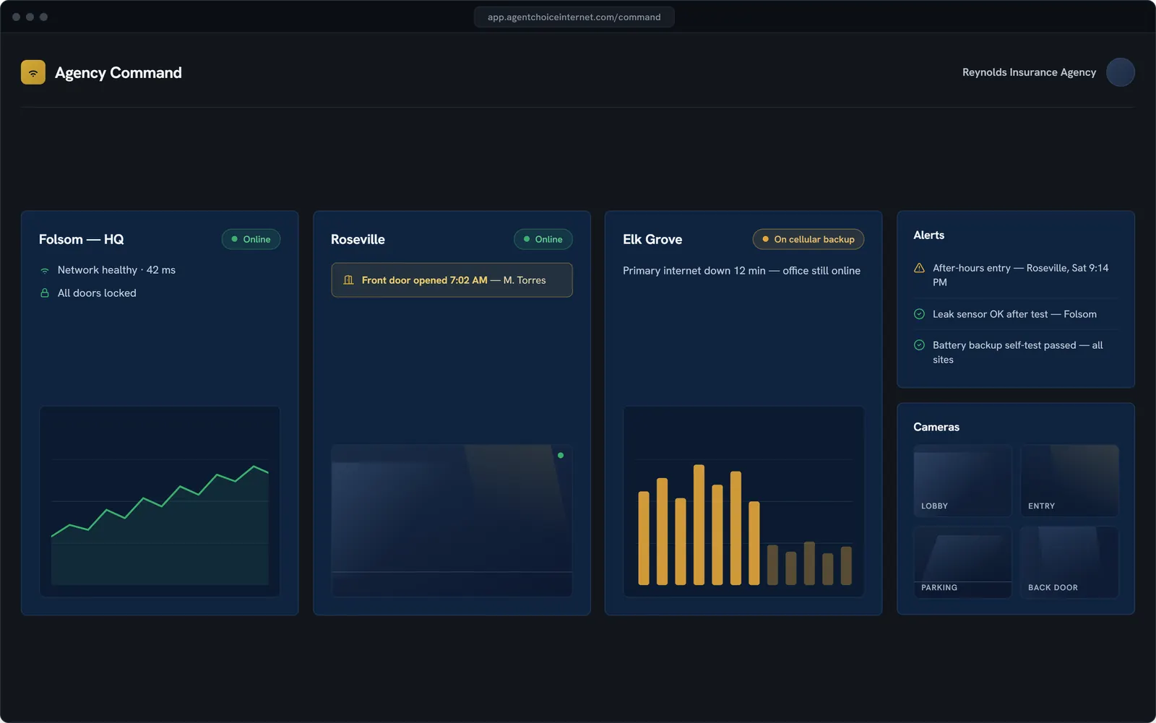Click the All doors locked status text
Viewport: 1156px width, 723px height.
pos(97,293)
